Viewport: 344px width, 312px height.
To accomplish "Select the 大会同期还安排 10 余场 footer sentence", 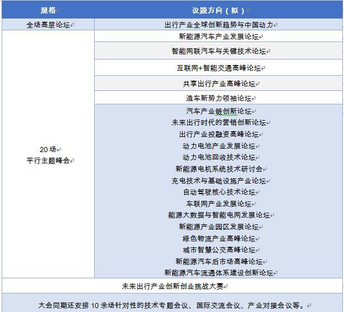I will tap(171, 305).
